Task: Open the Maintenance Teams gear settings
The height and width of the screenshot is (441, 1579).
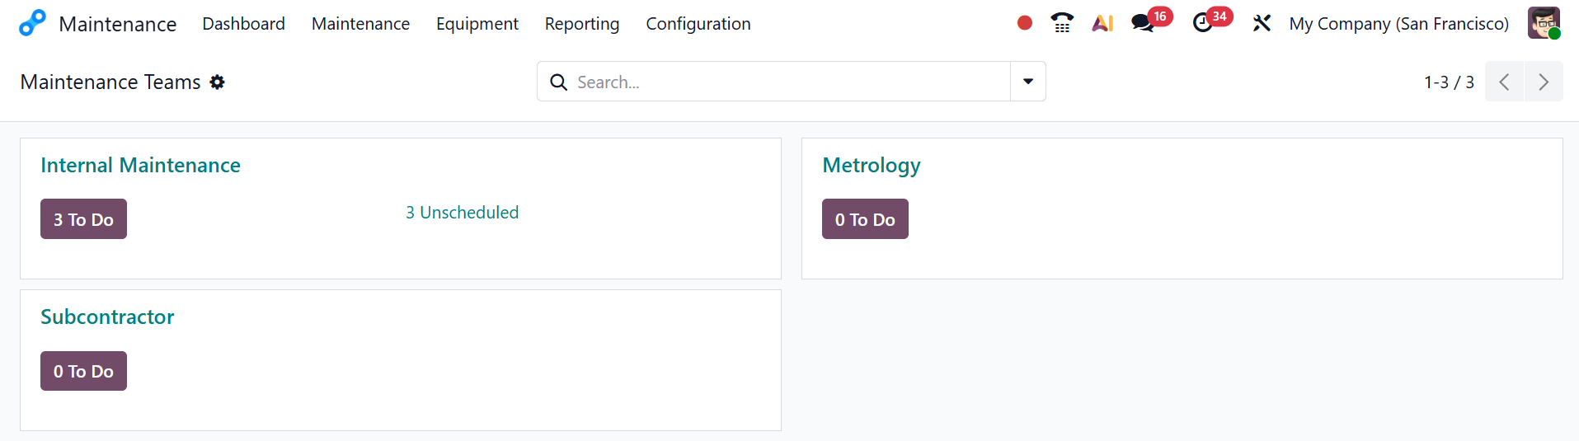Action: tap(217, 82)
